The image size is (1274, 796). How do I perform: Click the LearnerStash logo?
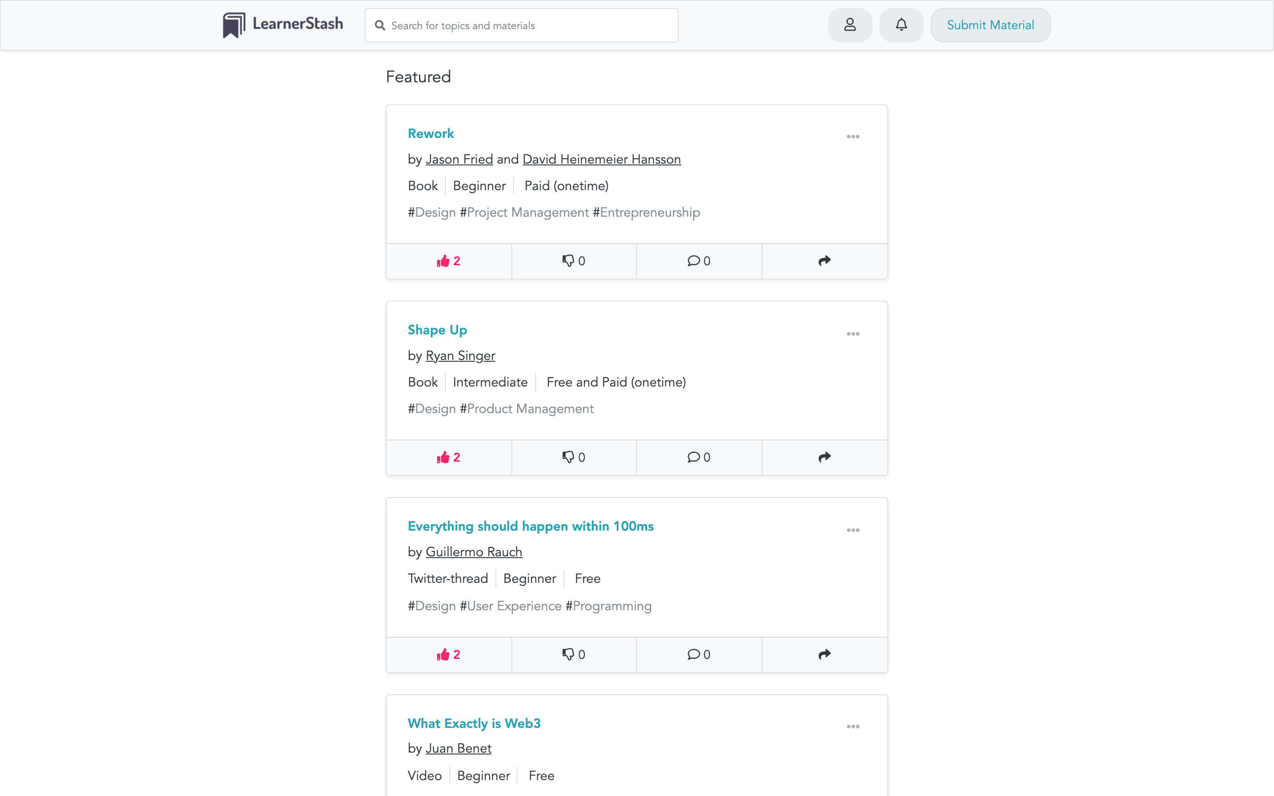click(283, 25)
